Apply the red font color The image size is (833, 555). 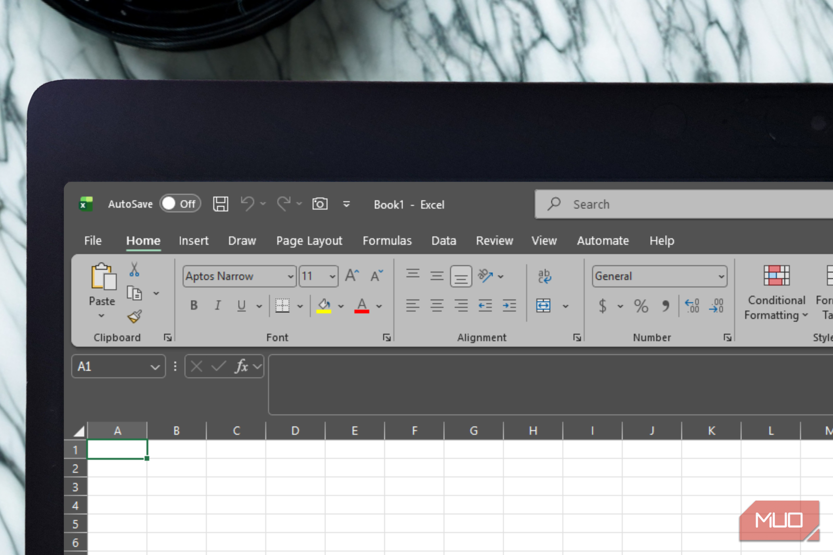coord(362,306)
